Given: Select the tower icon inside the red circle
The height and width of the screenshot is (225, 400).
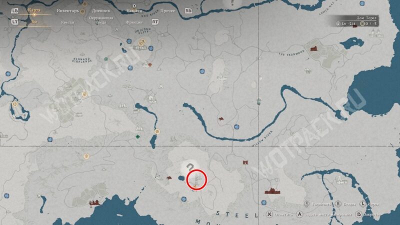Looking at the screenshot, I should (x=197, y=180).
